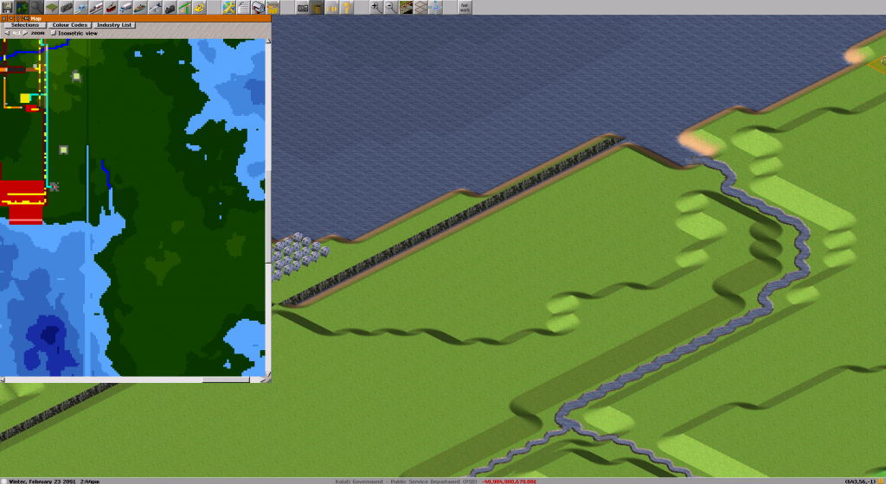Open help for Map window
Screen dimensions: 886x484
click(x=17, y=19)
